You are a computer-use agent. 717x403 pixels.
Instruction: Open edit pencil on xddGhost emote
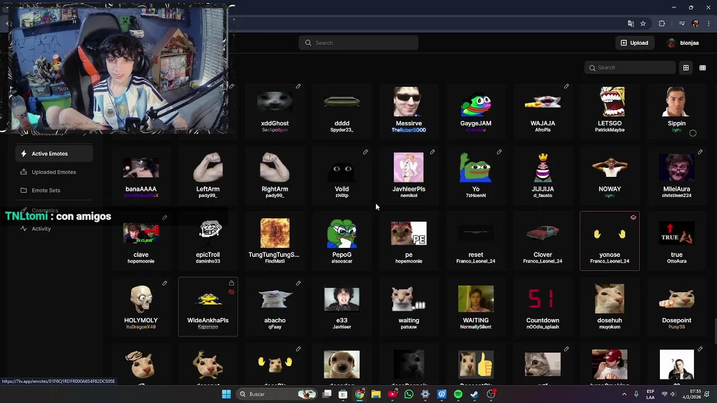click(299, 86)
